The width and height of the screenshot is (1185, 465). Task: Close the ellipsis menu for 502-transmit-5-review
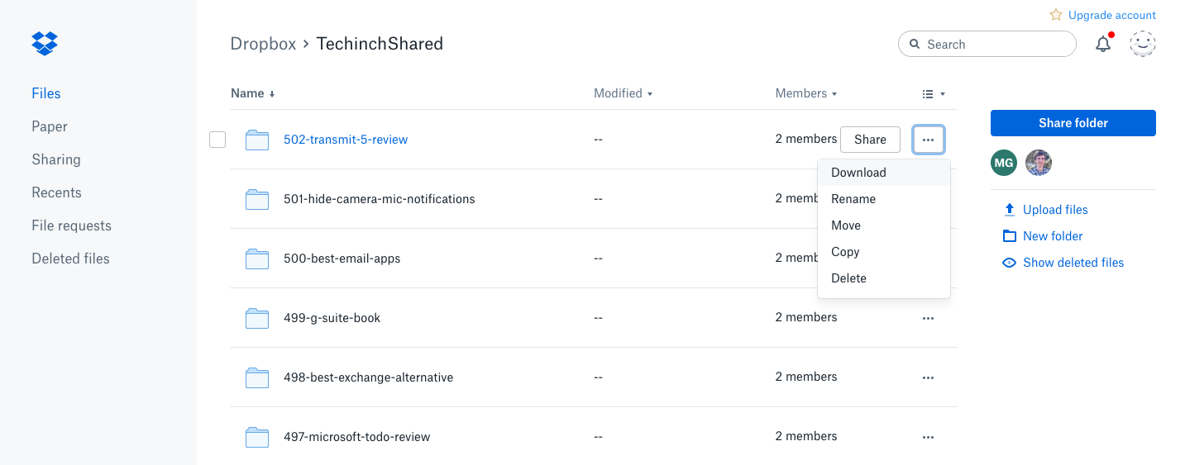929,140
